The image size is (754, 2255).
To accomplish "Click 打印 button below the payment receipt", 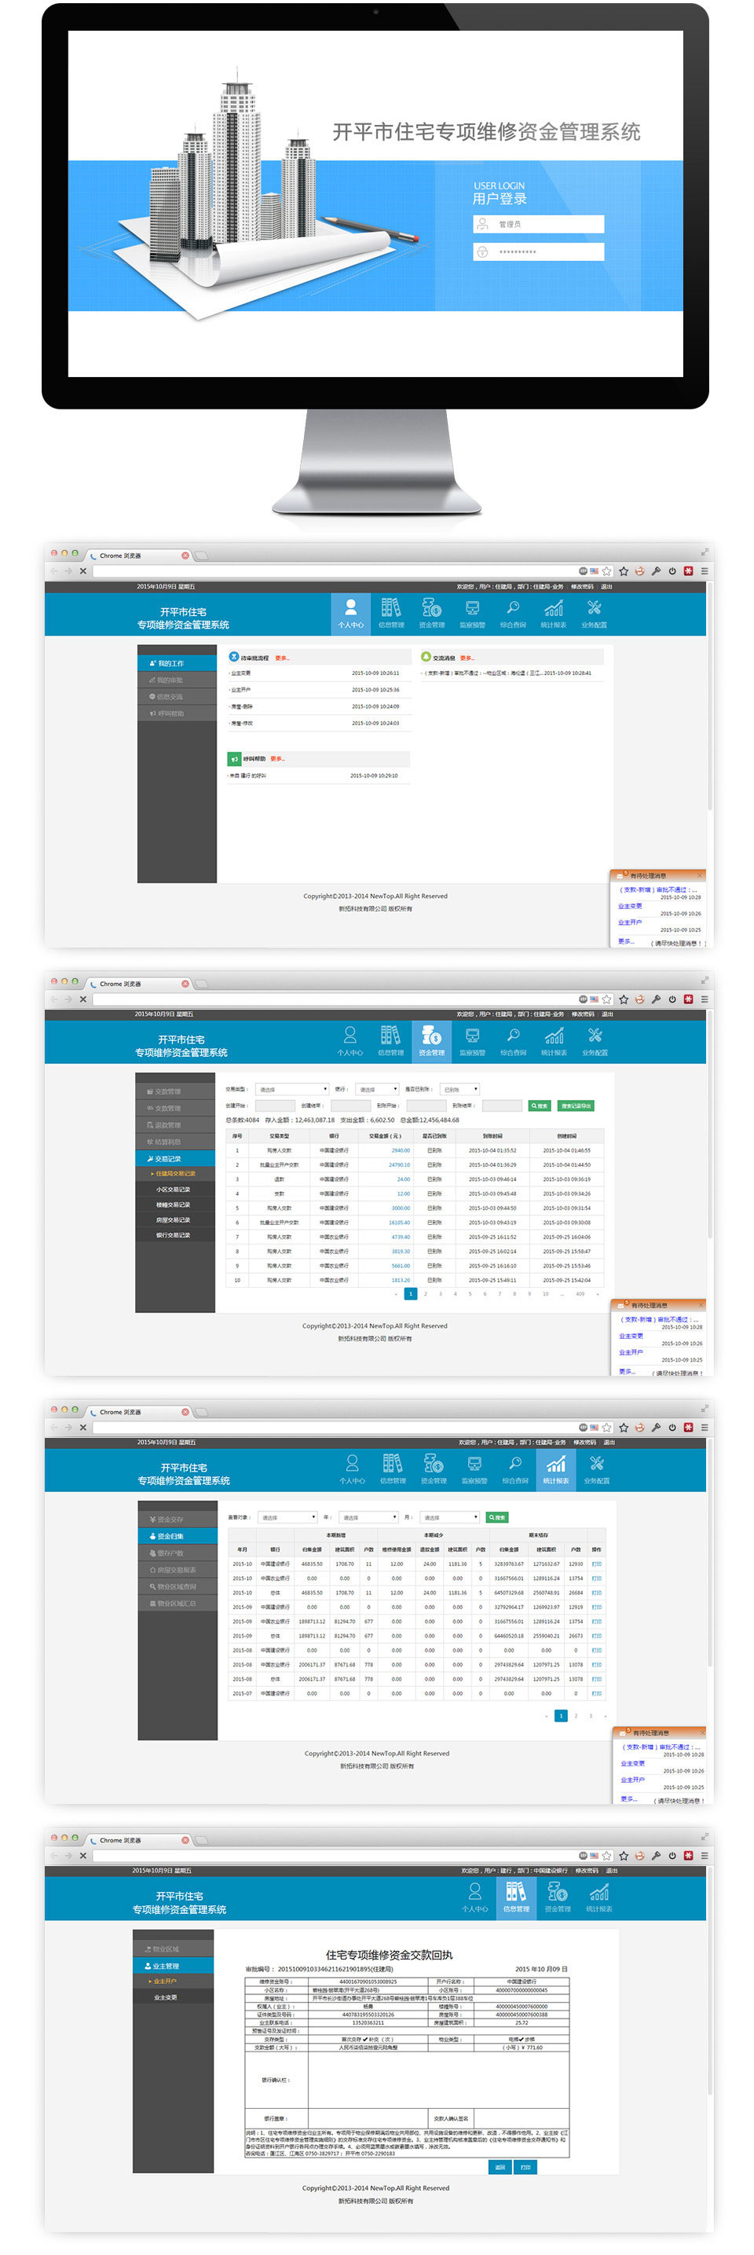I will click(525, 2168).
